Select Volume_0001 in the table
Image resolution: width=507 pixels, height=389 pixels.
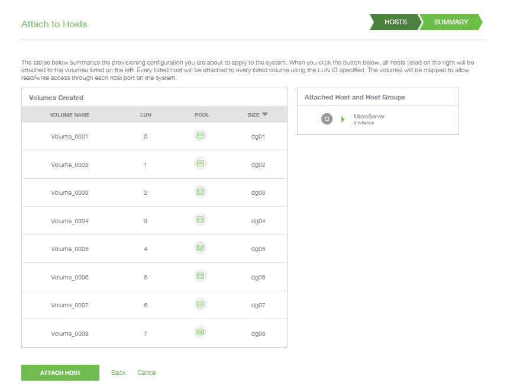(70, 137)
